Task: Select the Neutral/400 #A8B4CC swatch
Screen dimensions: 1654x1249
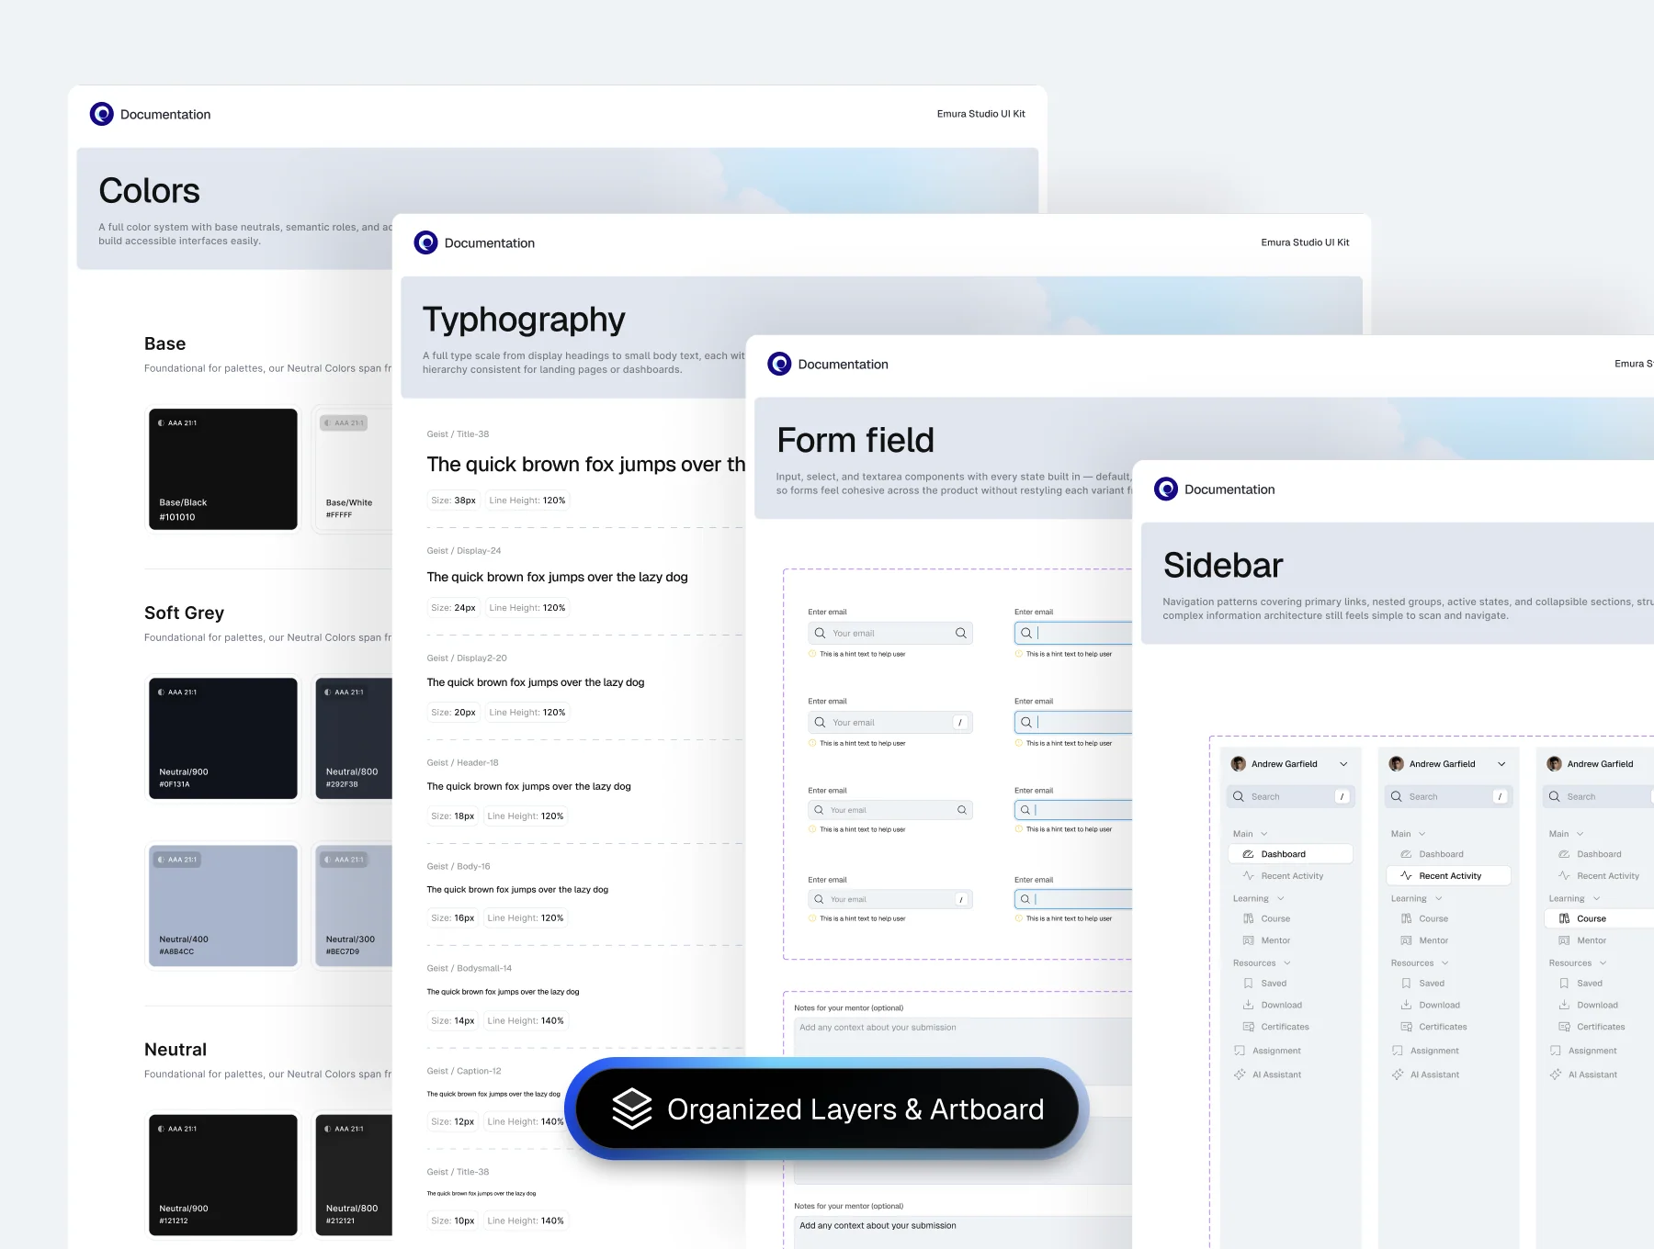Action: (x=223, y=906)
